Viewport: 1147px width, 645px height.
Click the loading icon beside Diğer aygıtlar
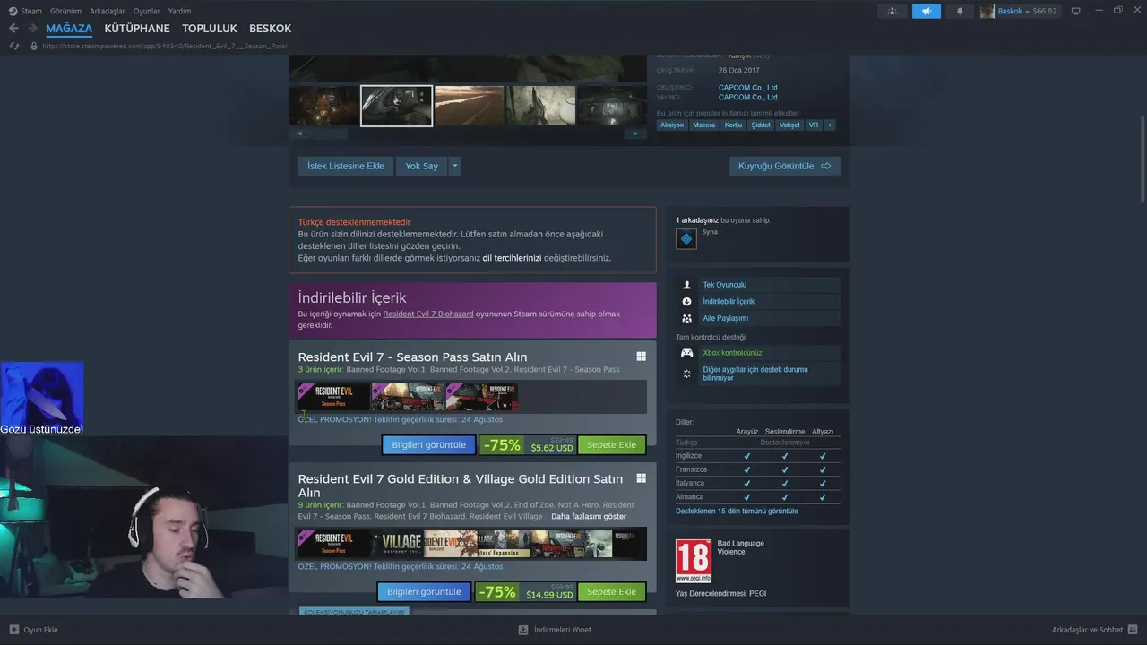(x=686, y=374)
